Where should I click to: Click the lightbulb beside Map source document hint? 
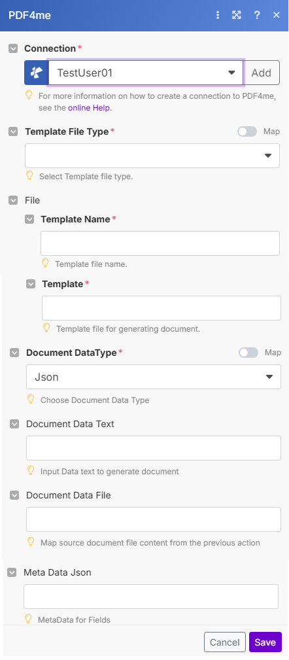point(31,542)
